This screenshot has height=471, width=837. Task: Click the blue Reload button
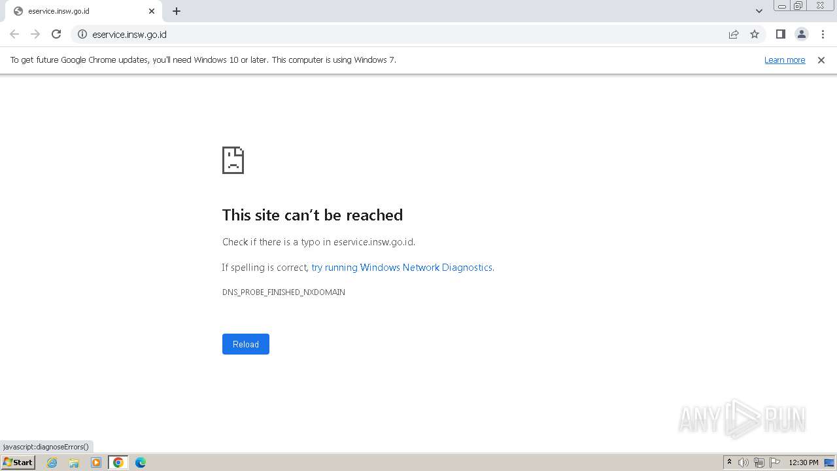(x=246, y=344)
